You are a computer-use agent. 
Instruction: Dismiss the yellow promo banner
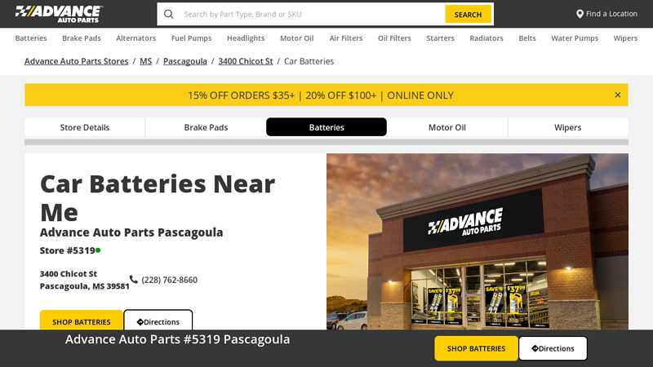click(618, 95)
